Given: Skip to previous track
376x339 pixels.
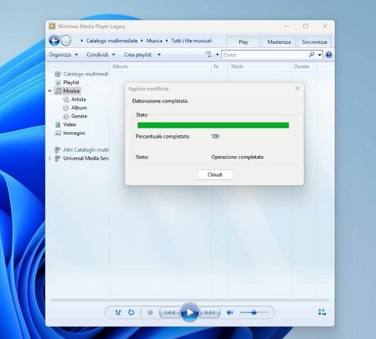Looking at the screenshot, I should (x=169, y=313).
